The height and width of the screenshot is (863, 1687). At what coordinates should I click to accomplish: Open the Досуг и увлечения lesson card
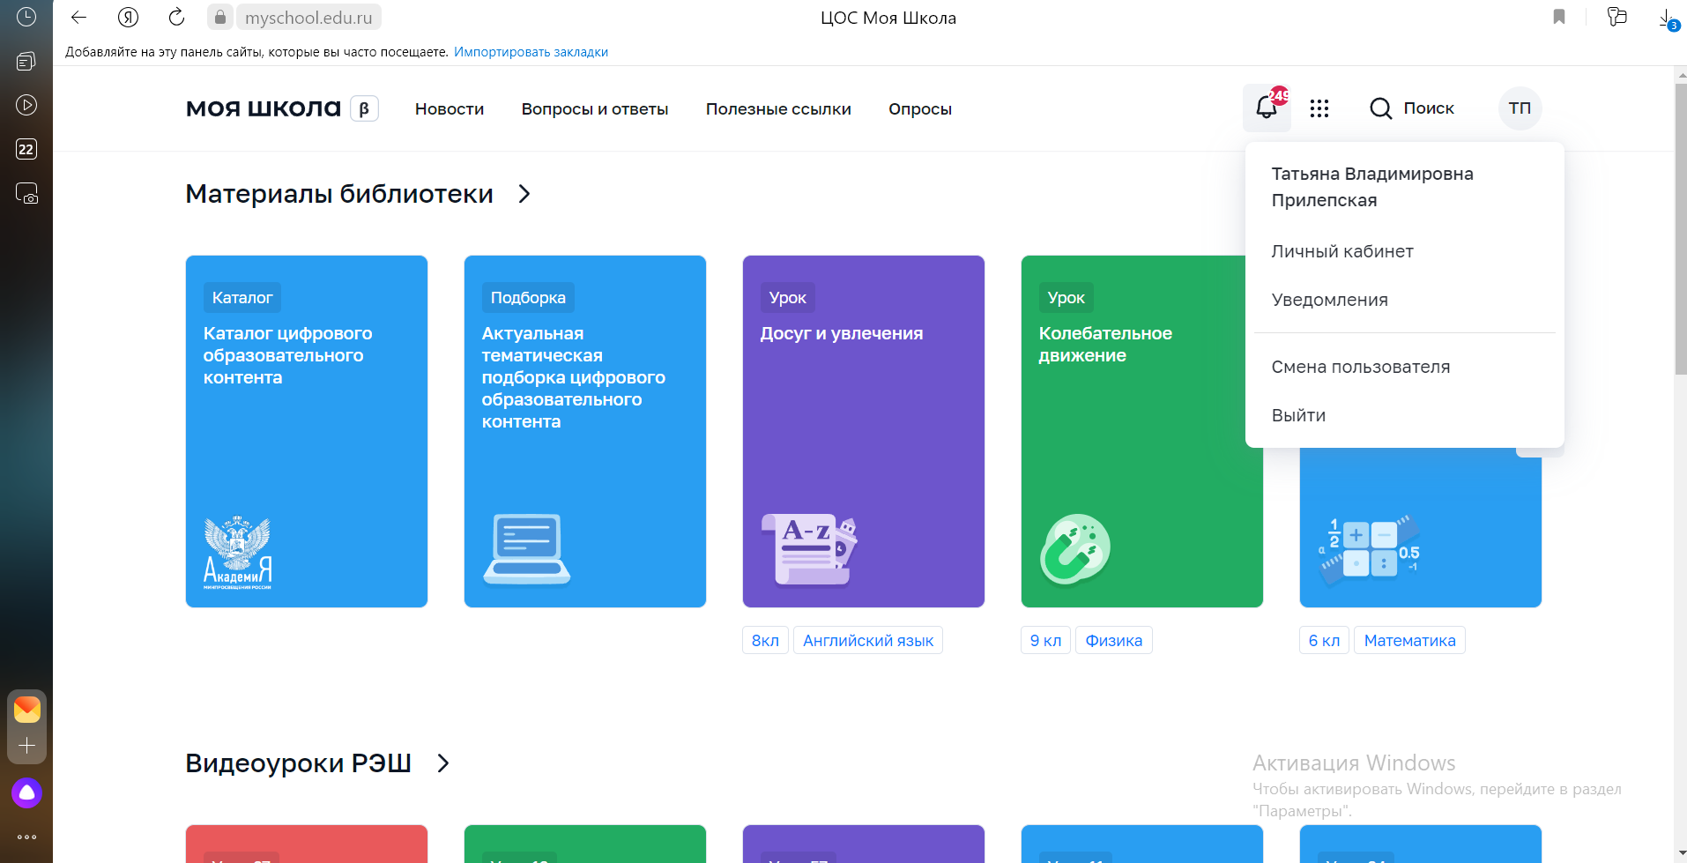pyautogui.click(x=864, y=432)
